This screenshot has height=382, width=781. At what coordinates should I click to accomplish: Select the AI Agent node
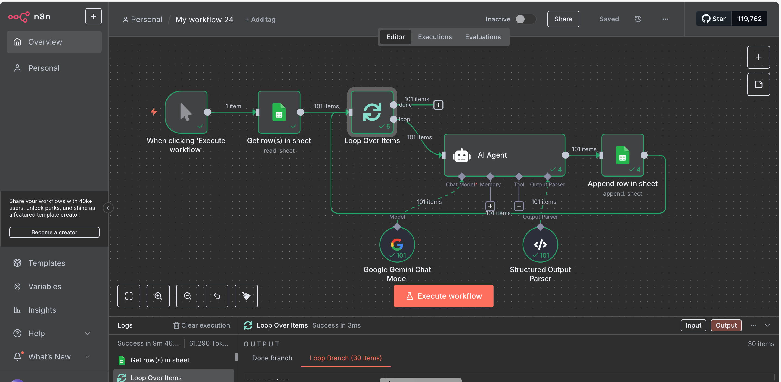coord(504,155)
